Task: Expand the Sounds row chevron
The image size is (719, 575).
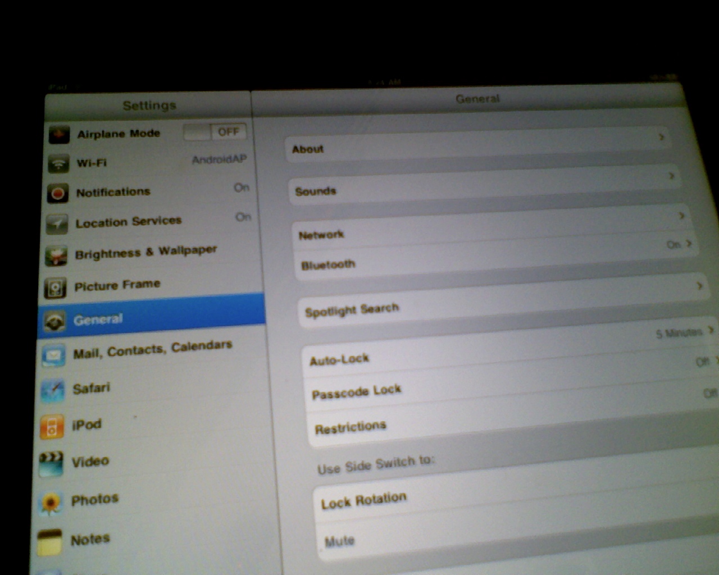Action: click(671, 176)
